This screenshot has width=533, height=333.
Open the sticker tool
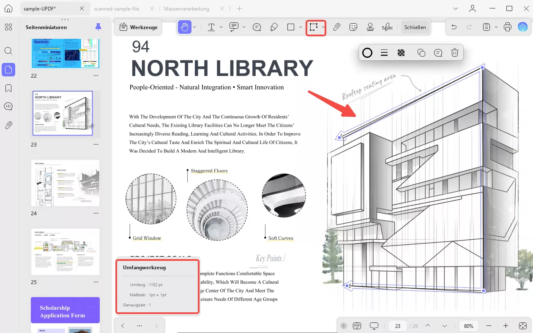coord(353,27)
